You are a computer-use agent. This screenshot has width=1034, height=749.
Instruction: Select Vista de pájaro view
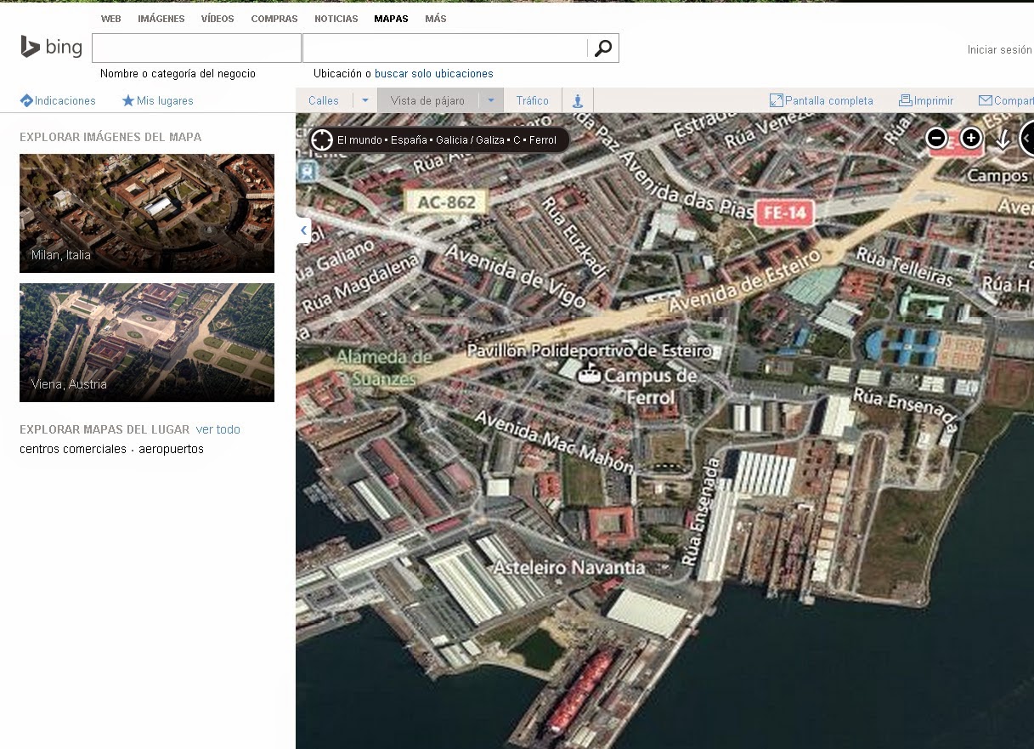(427, 100)
